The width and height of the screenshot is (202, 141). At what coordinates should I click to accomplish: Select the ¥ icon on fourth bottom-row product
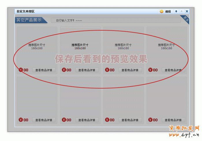[x=150, y=120]
